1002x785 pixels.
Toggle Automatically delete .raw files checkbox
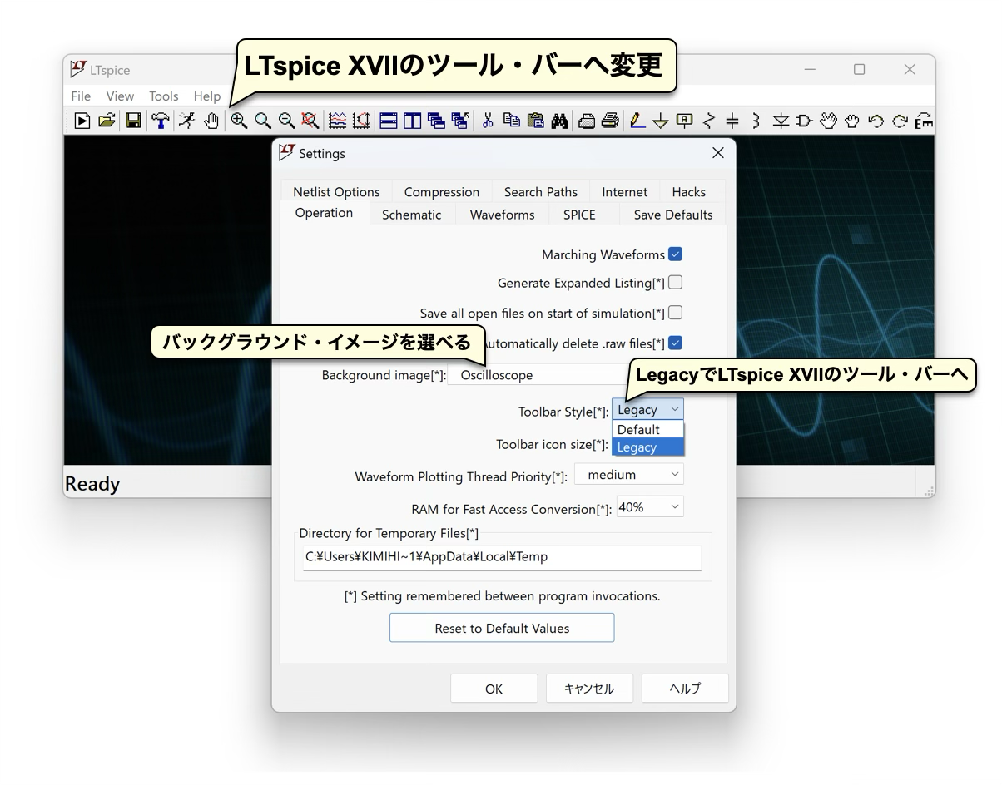(x=676, y=343)
